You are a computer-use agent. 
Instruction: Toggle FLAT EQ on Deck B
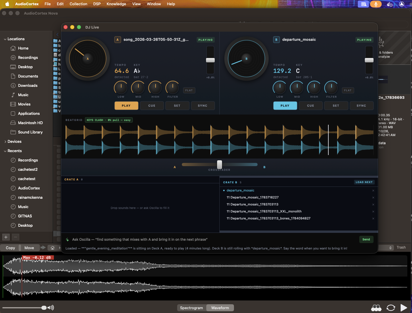[x=348, y=90]
